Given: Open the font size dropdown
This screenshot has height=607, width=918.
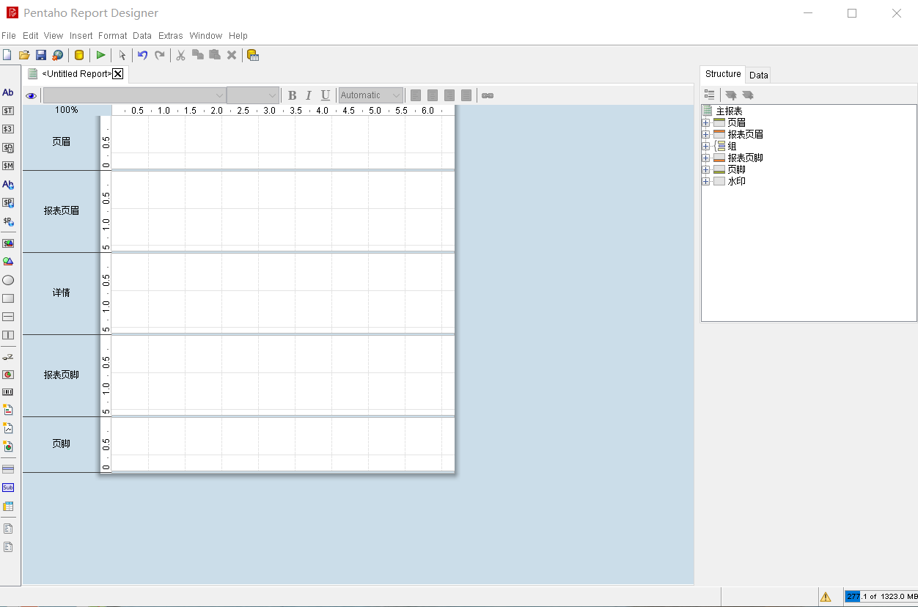Looking at the screenshot, I should [x=253, y=95].
